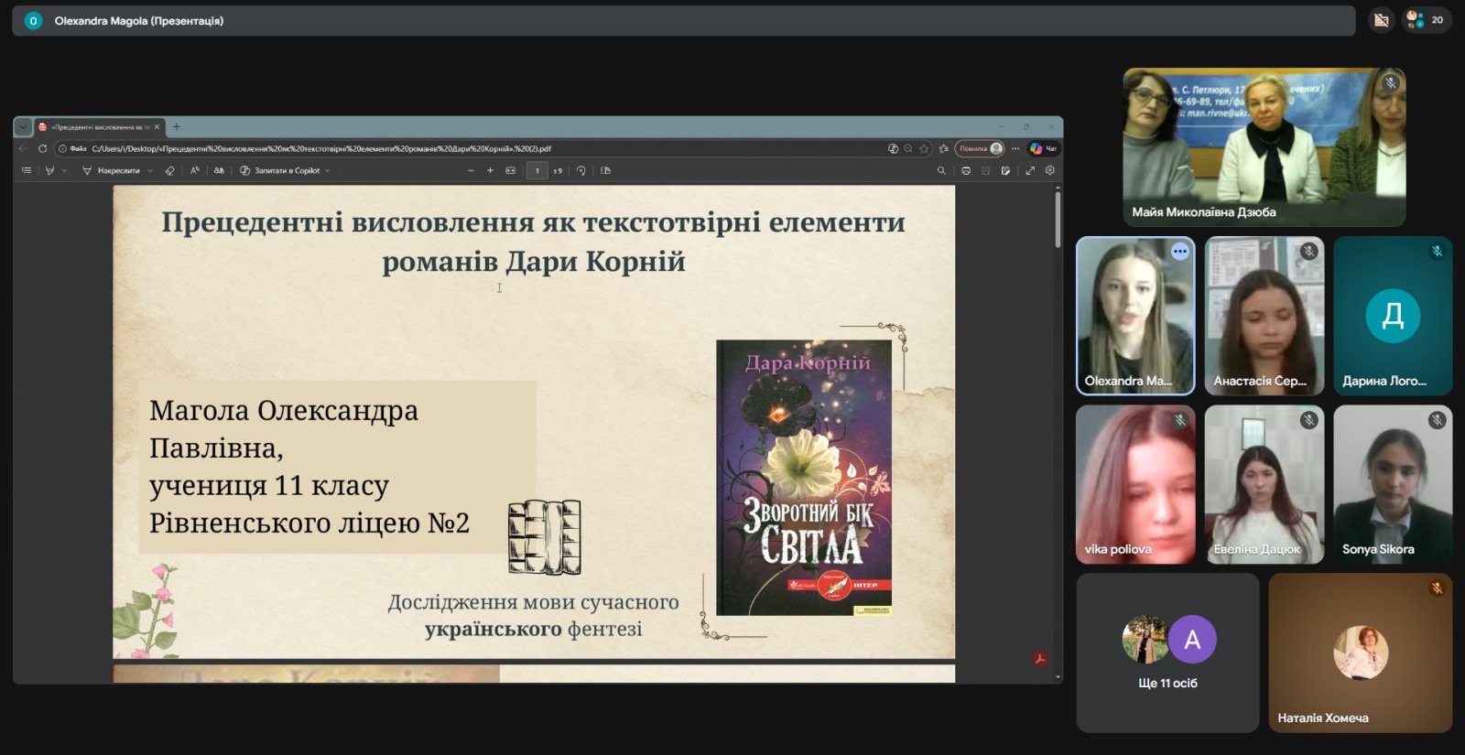Open the PDF search magnifier
The height and width of the screenshot is (755, 1465).
[x=940, y=170]
